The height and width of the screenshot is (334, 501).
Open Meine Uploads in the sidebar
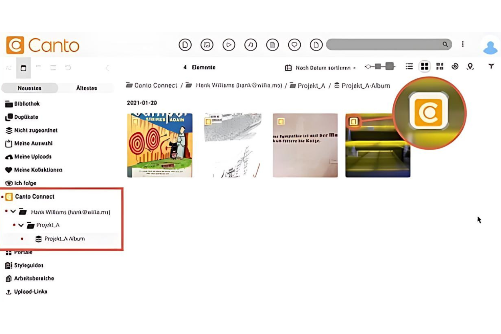pyautogui.click(x=28, y=157)
